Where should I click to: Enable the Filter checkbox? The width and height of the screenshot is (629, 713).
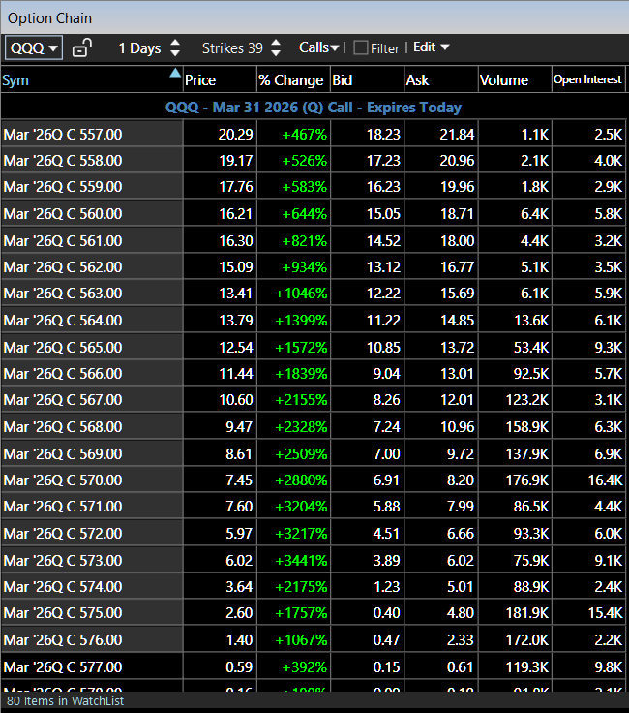pos(361,47)
